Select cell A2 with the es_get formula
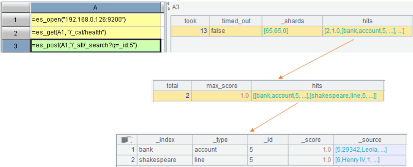 pos(96,33)
